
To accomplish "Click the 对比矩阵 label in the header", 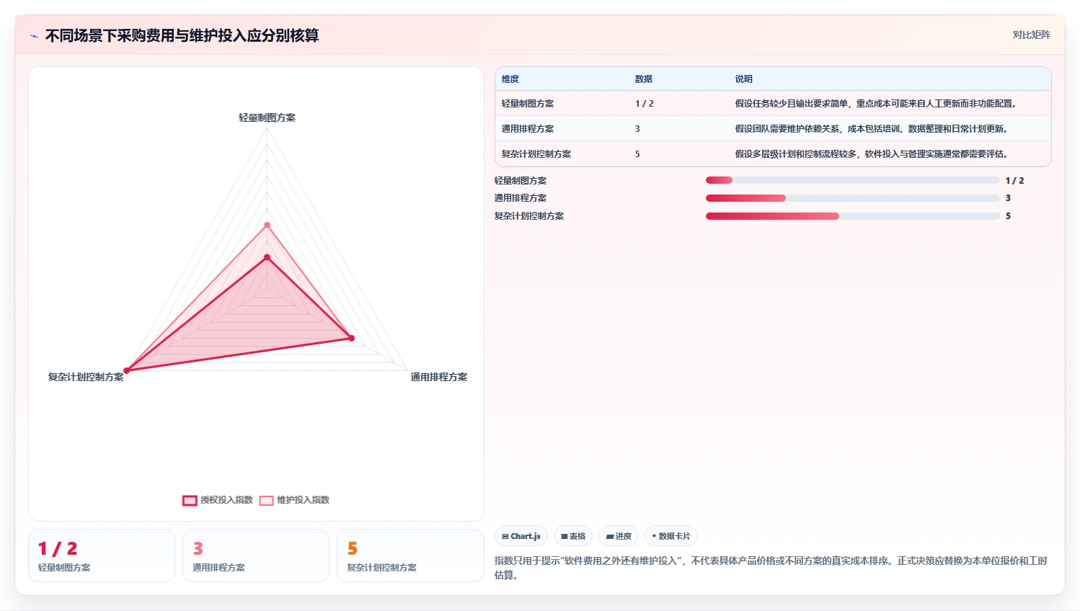I will [1031, 35].
